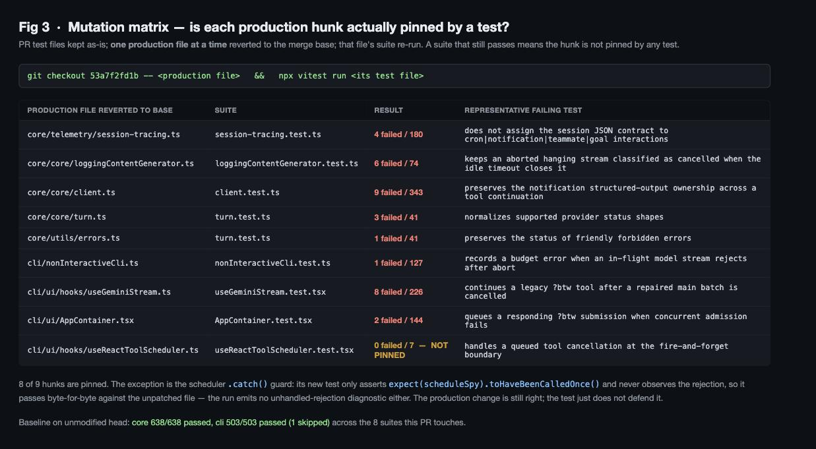Select the git checkout command code block

pyautogui.click(x=394, y=76)
